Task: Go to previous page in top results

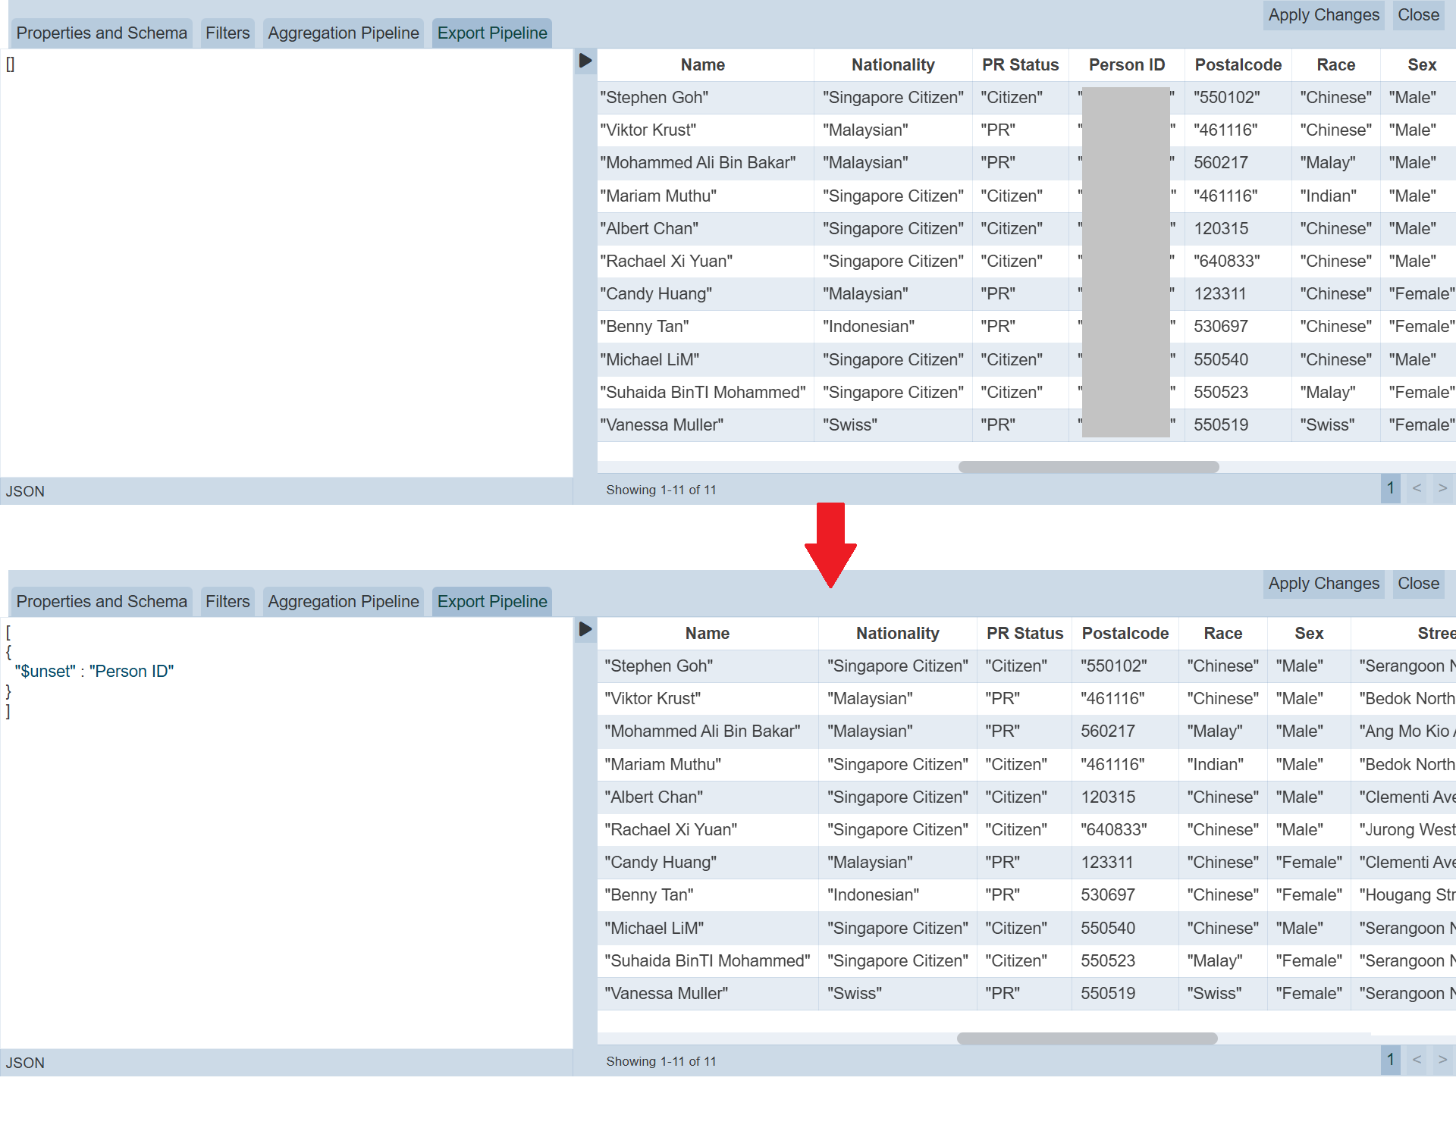Action: (x=1417, y=489)
